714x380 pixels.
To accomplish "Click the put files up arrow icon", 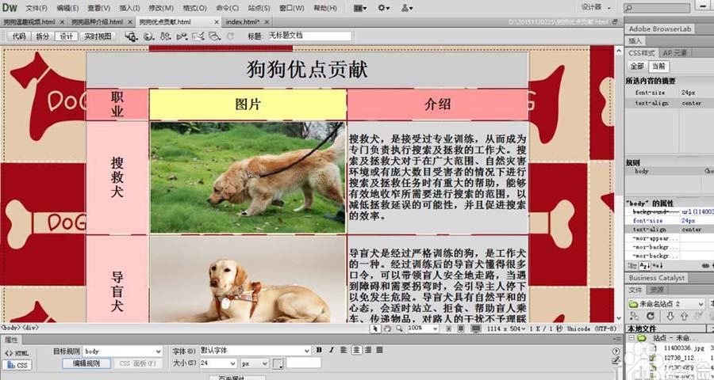I will click(x=684, y=316).
